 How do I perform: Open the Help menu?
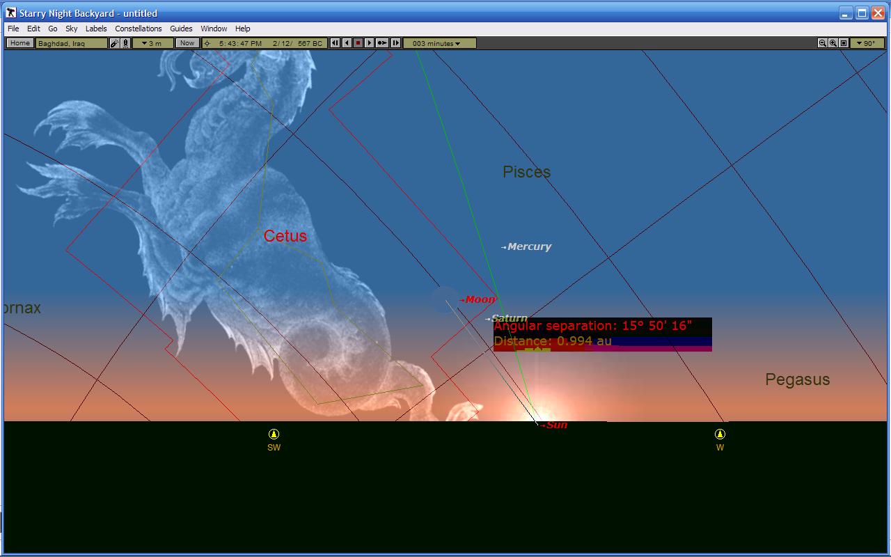[242, 29]
